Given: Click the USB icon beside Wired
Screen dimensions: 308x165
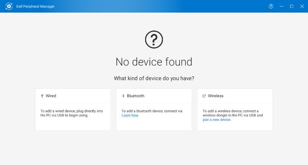Looking at the screenshot, I should click(42, 96).
